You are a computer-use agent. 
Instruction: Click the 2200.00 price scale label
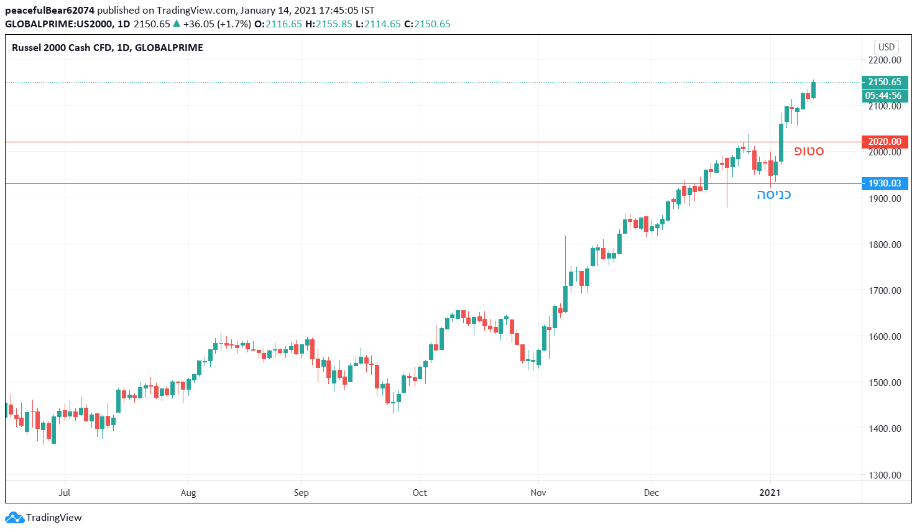[885, 60]
